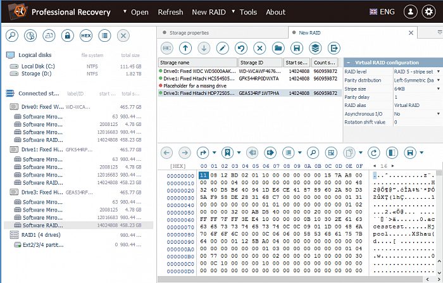Screen dimensions: 443x283
Task: Open dropdown arrow next to bookmark icon
Action: [x=239, y=153]
